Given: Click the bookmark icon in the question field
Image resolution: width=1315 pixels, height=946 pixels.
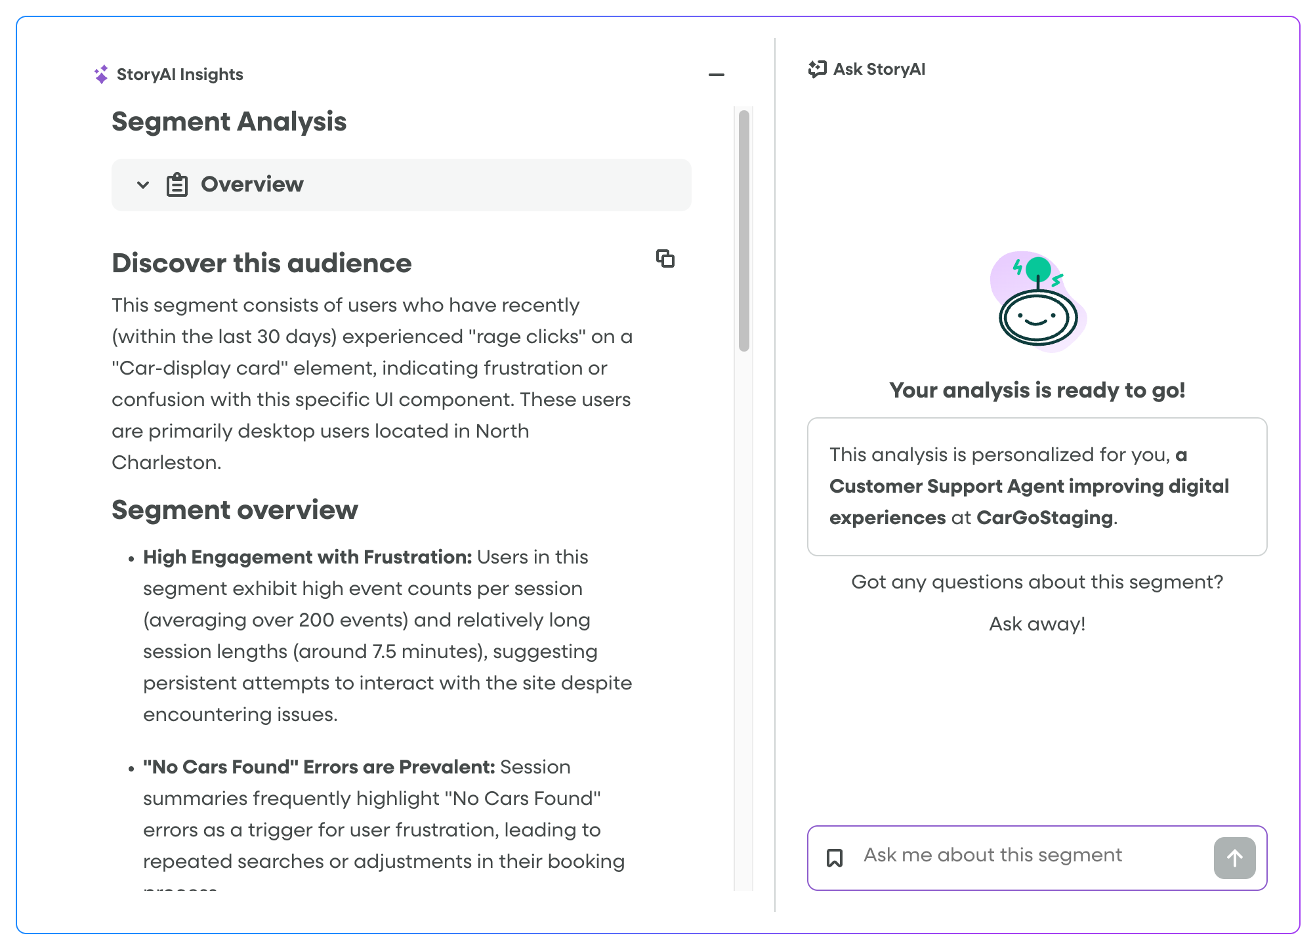Looking at the screenshot, I should coord(835,855).
